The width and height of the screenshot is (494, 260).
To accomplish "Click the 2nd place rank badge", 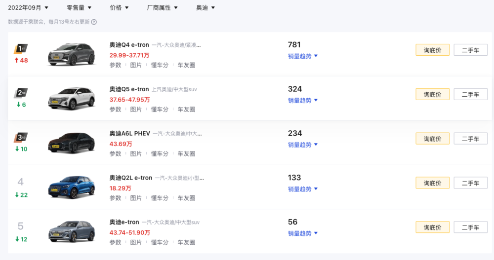I will pyautogui.click(x=21, y=93).
